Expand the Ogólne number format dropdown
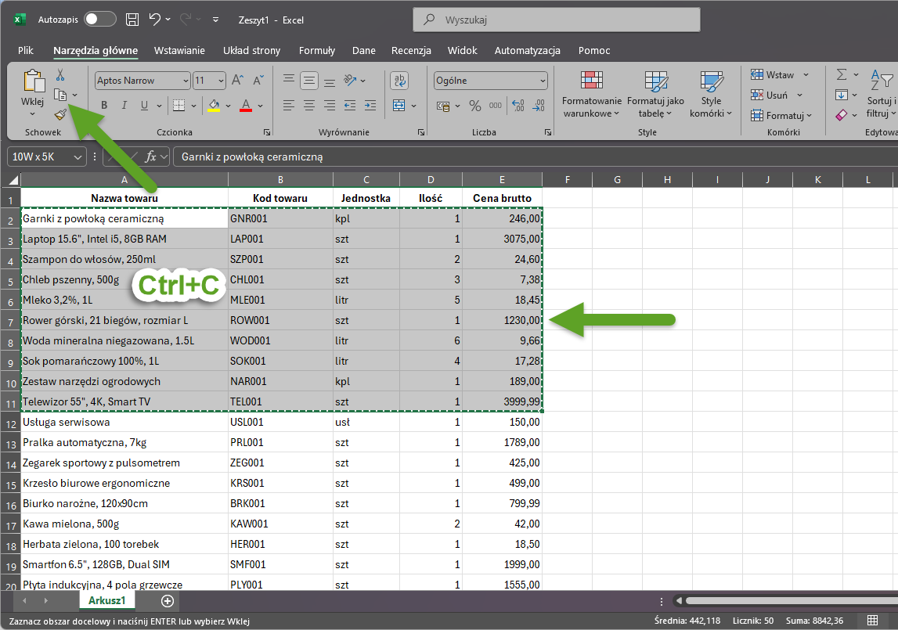 543,81
